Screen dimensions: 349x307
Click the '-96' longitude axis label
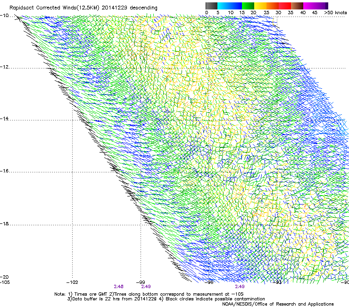(209, 282)
